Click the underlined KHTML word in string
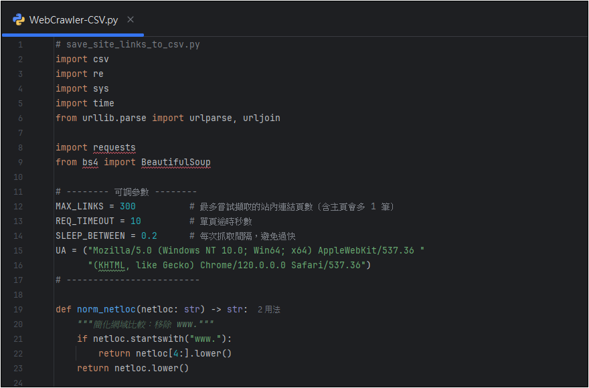 pos(111,265)
